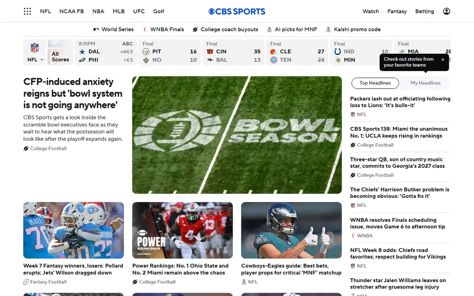This screenshot has height=296, width=474.
Task: Open Week 7 Fantasy winners, losers headline
Action: click(73, 269)
